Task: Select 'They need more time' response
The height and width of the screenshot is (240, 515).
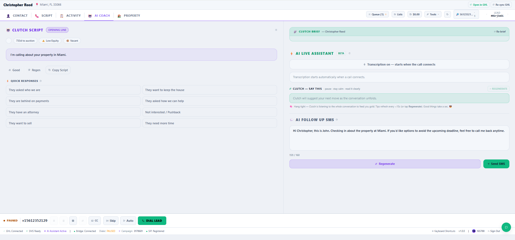Action: tap(210, 123)
